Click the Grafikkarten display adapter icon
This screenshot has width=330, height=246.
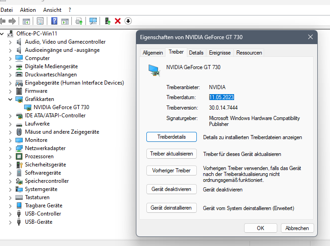pos(19,99)
